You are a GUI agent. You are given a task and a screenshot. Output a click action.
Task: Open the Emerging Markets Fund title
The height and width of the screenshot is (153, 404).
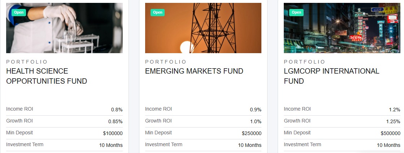[x=194, y=71]
